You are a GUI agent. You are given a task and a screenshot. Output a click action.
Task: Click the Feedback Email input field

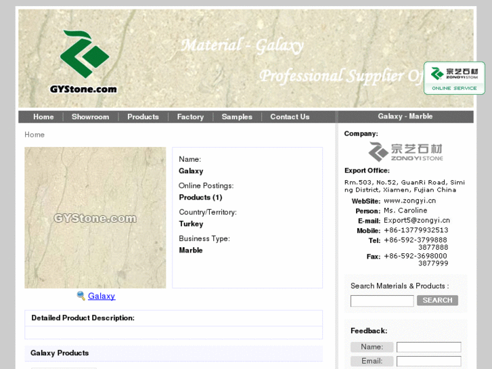coord(428,361)
